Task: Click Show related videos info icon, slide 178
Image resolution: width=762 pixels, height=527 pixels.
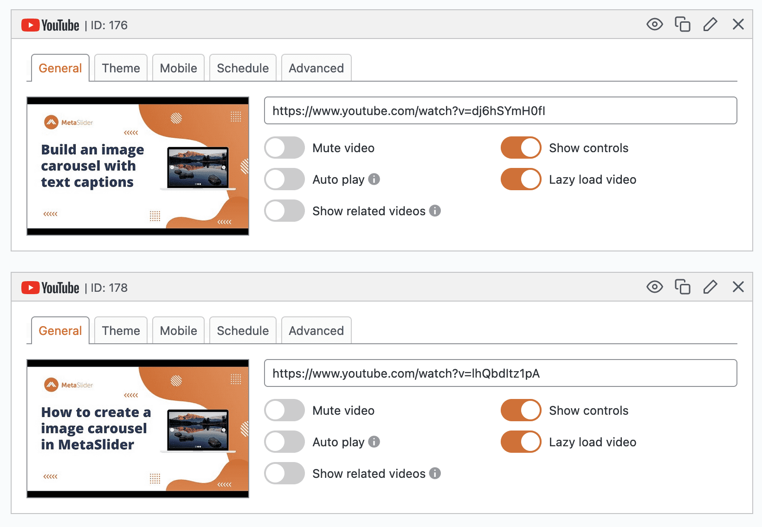Action: coord(435,473)
